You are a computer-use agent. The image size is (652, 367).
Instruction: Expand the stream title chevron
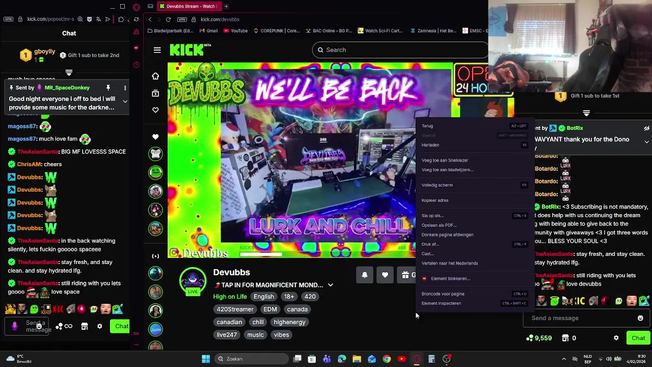[330, 285]
